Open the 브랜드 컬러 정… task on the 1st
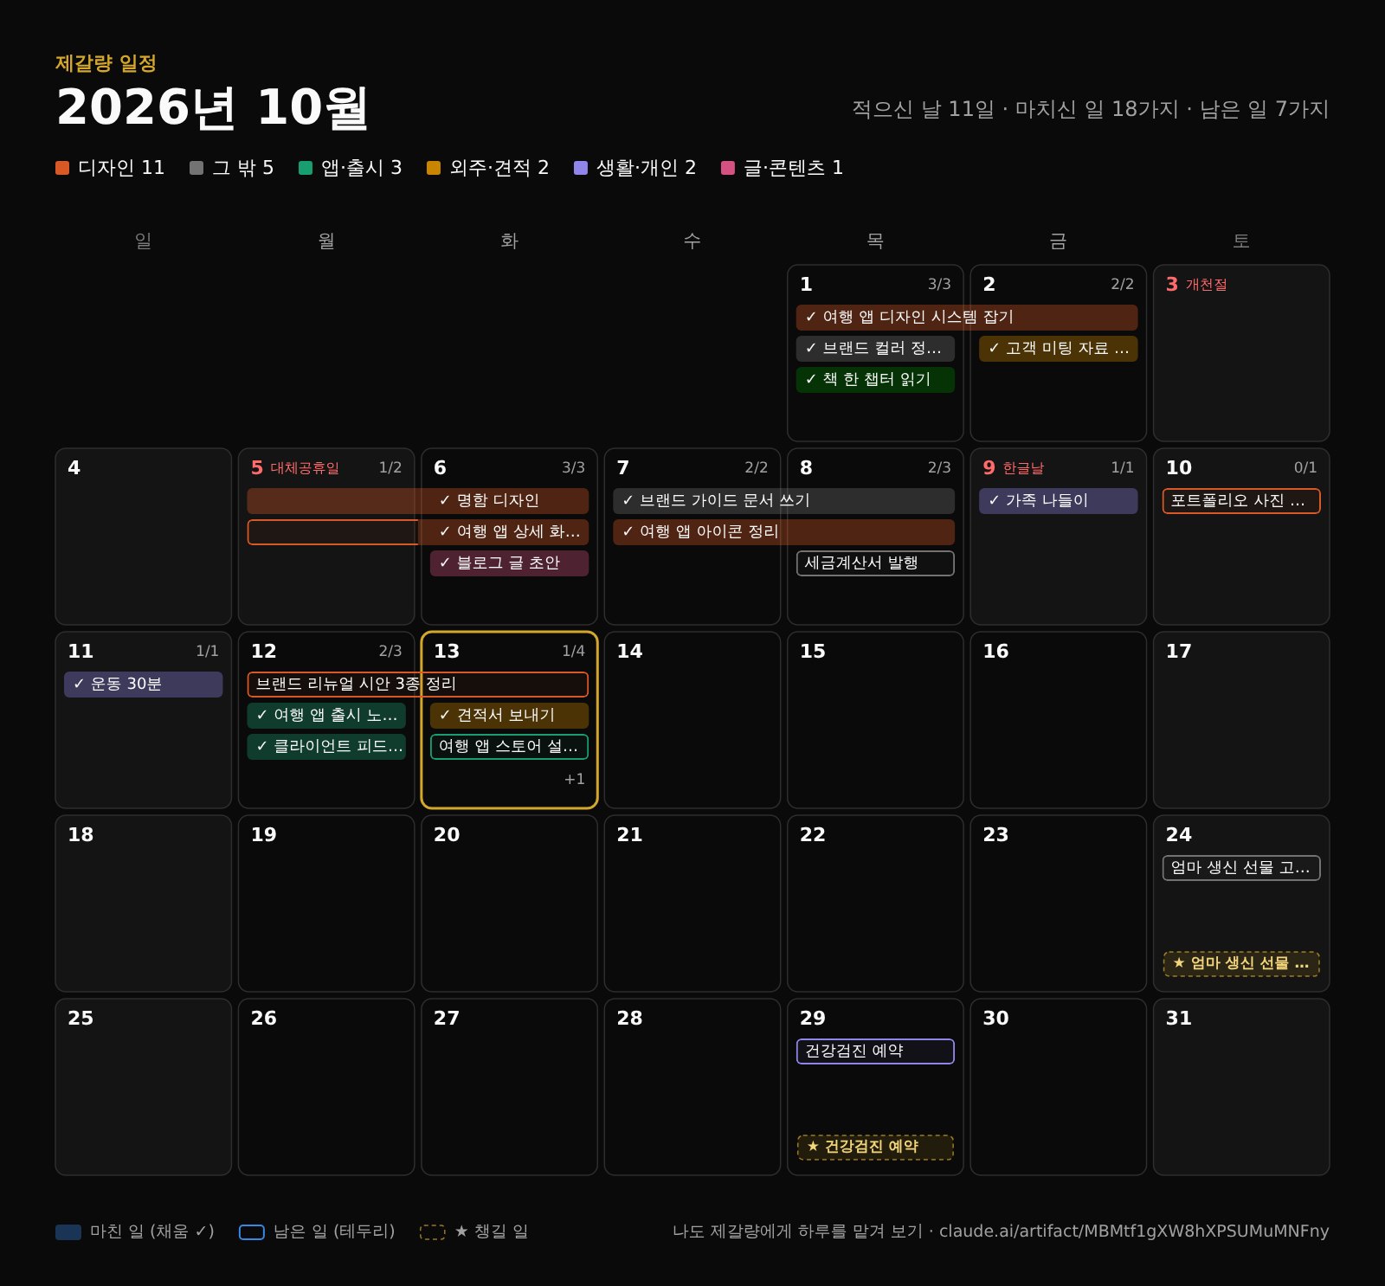Viewport: 1385px width, 1286px height. click(x=875, y=349)
